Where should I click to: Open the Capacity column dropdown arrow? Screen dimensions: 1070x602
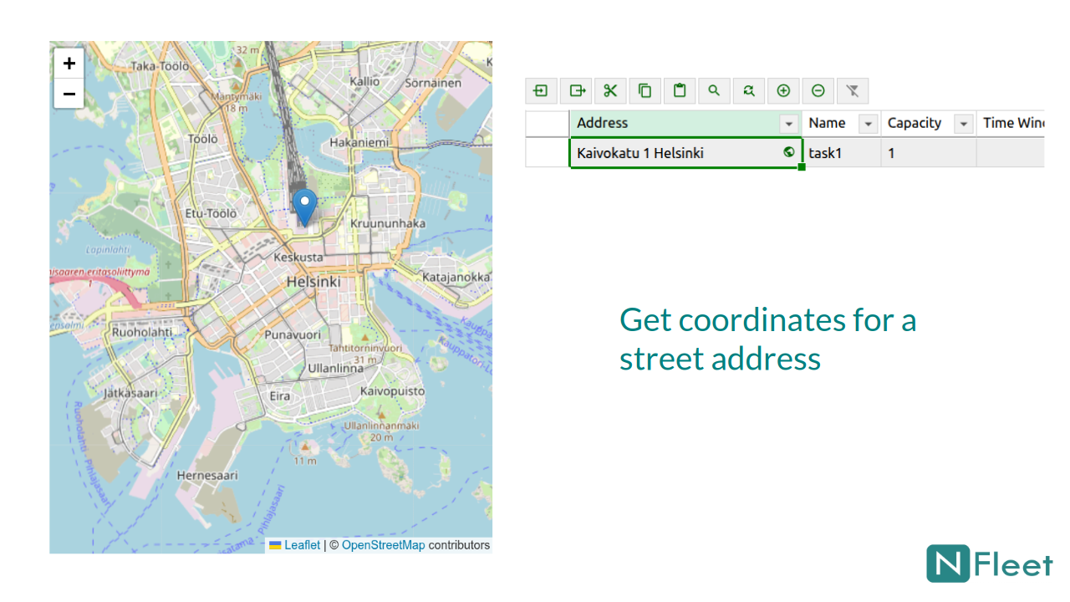coord(964,124)
